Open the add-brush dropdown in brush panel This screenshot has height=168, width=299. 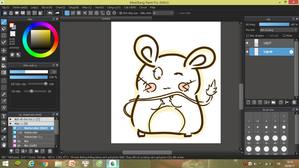(x=24, y=151)
